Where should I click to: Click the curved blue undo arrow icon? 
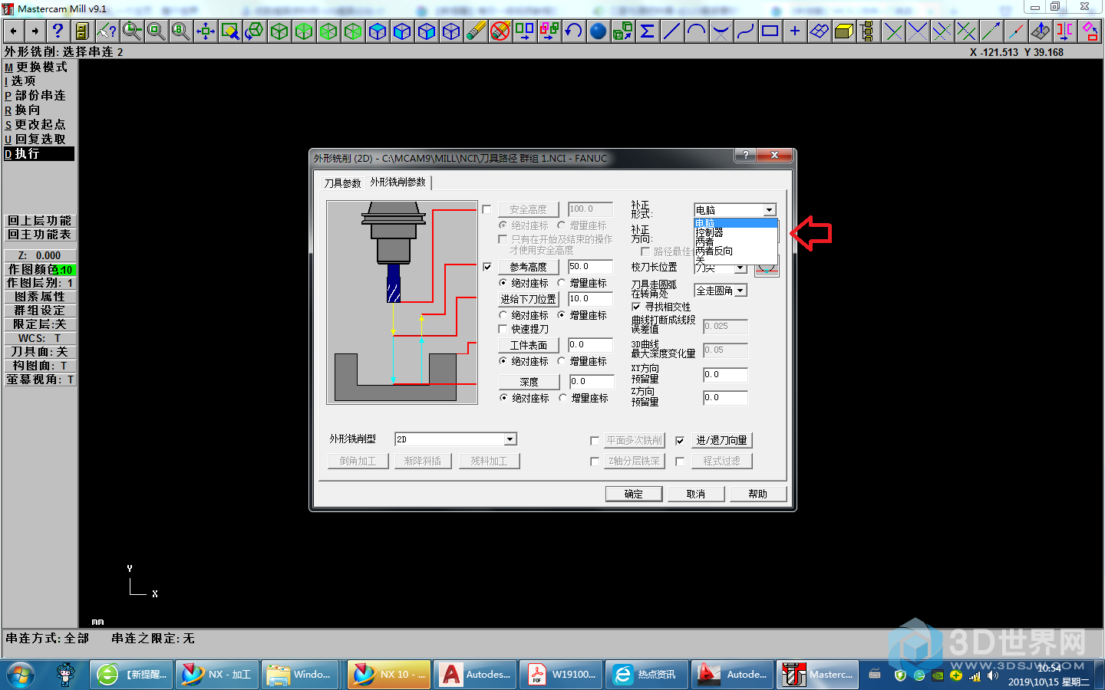[573, 31]
